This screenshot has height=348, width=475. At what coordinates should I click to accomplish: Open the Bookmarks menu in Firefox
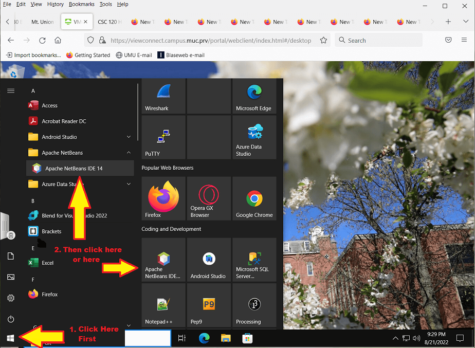coord(82,4)
